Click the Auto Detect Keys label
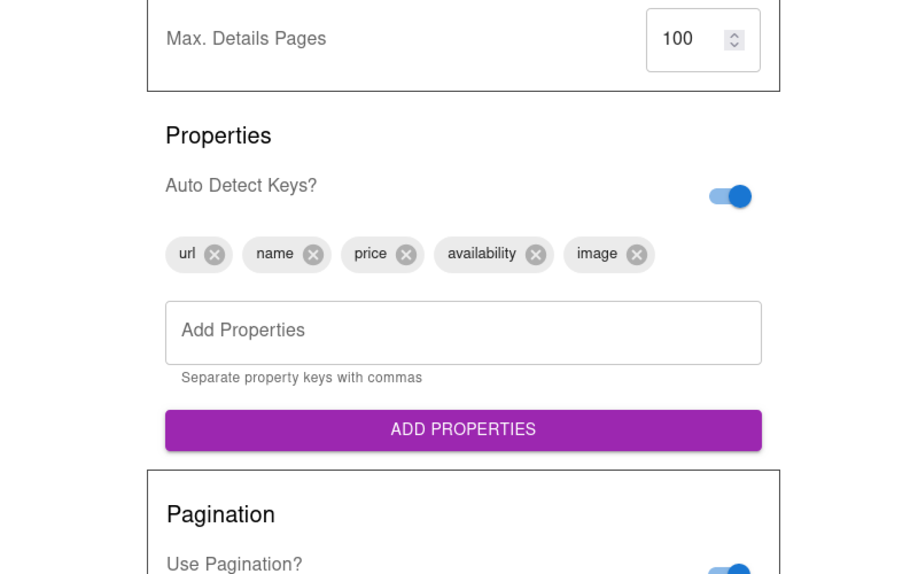The height and width of the screenshot is (574, 918). 241,185
